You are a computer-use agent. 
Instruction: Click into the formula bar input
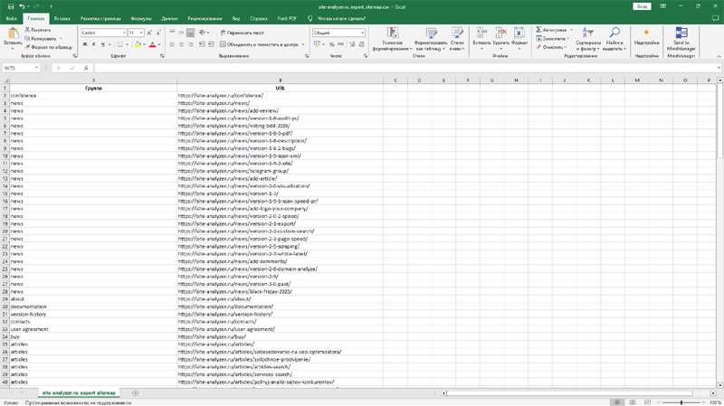click(405, 68)
